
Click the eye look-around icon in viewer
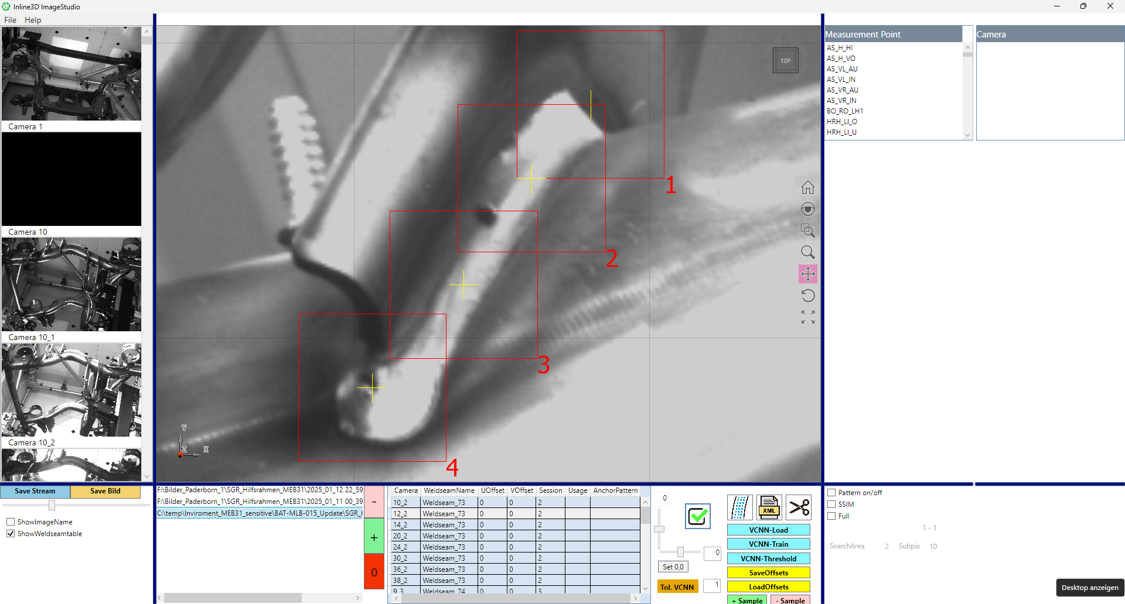pyautogui.click(x=808, y=209)
